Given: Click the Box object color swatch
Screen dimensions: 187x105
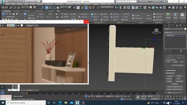Looking at the screenshot, I should tap(185, 29).
